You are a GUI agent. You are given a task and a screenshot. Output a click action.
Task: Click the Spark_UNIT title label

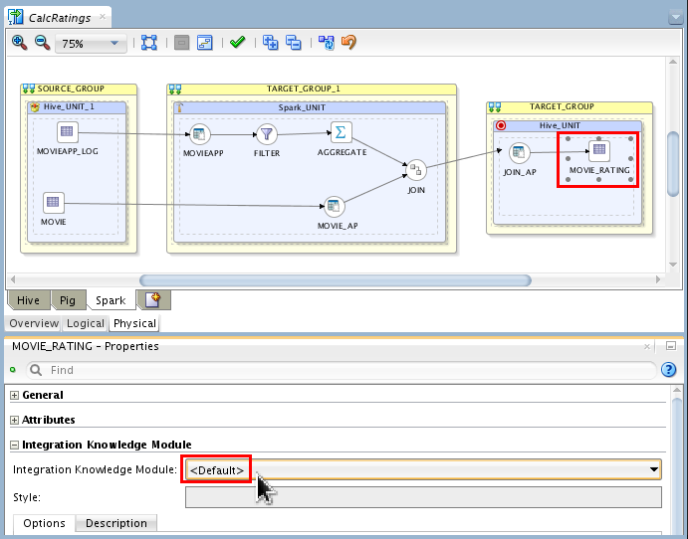302,107
